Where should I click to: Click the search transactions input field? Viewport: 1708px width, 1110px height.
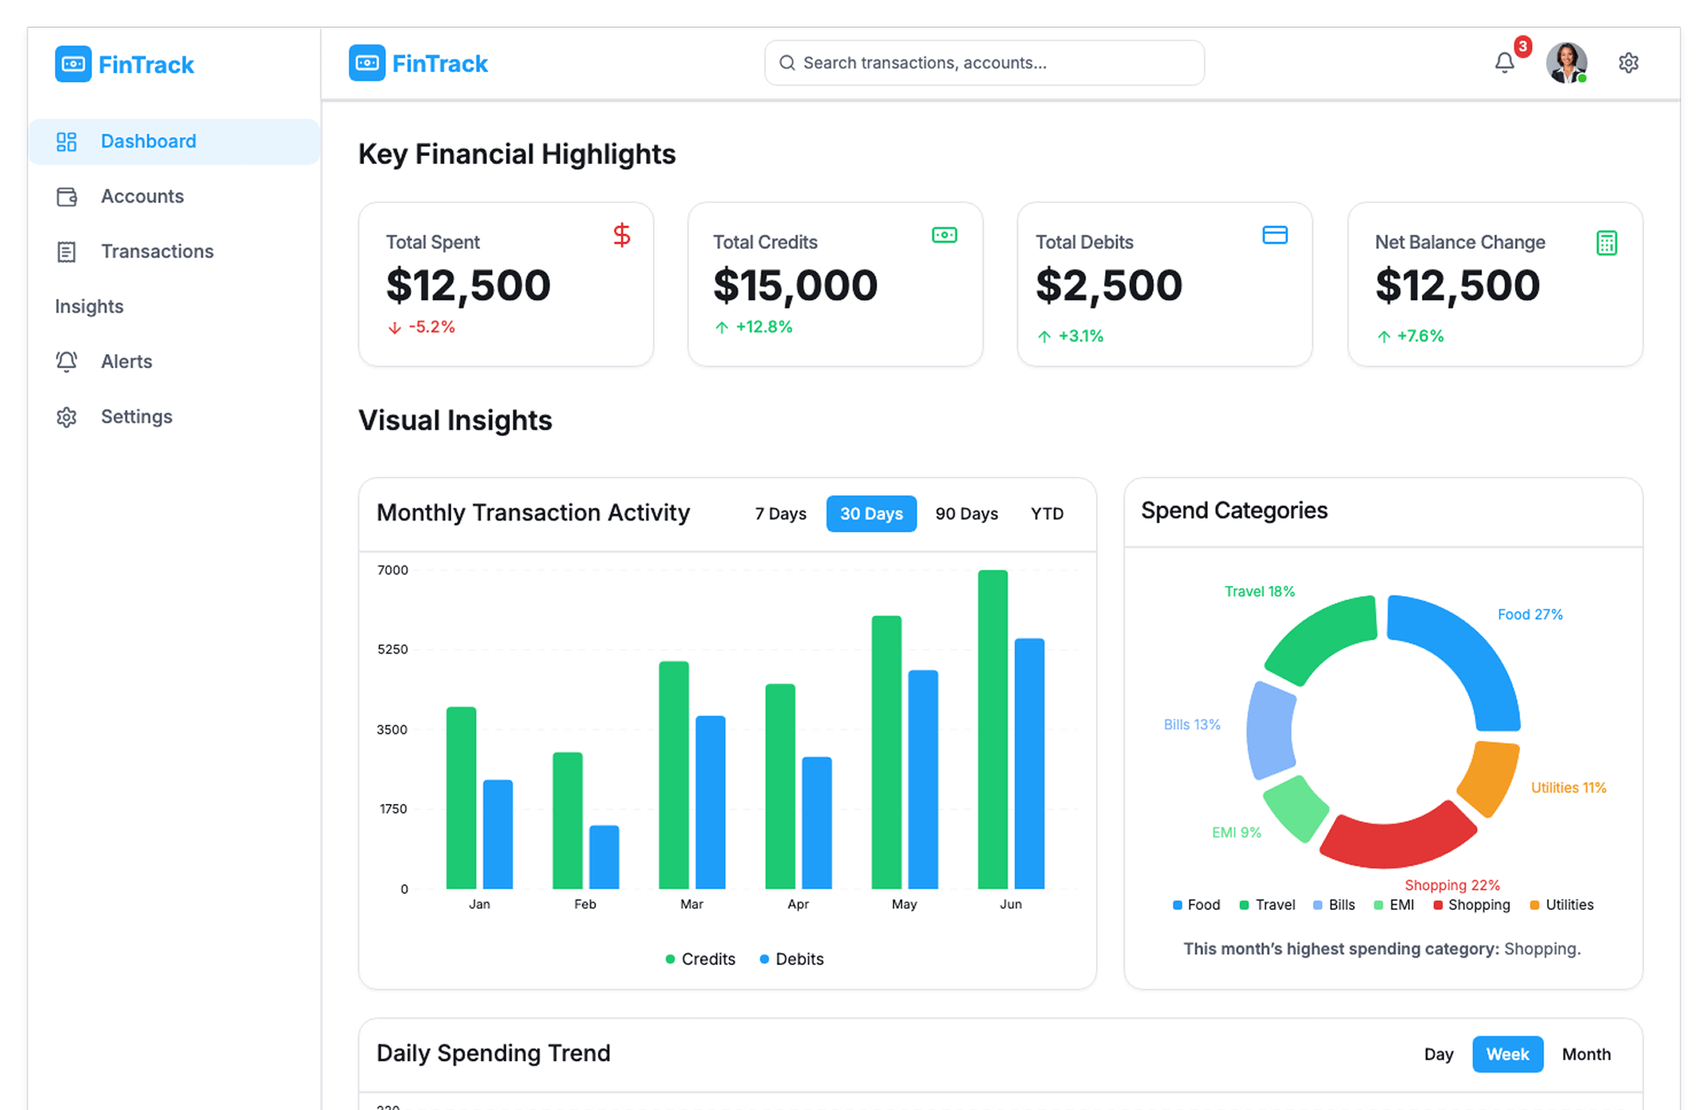click(x=983, y=63)
